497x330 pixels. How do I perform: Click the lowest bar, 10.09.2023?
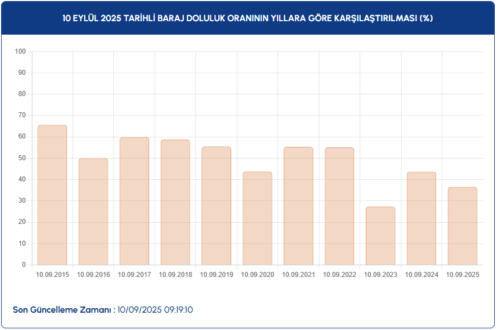380,236
